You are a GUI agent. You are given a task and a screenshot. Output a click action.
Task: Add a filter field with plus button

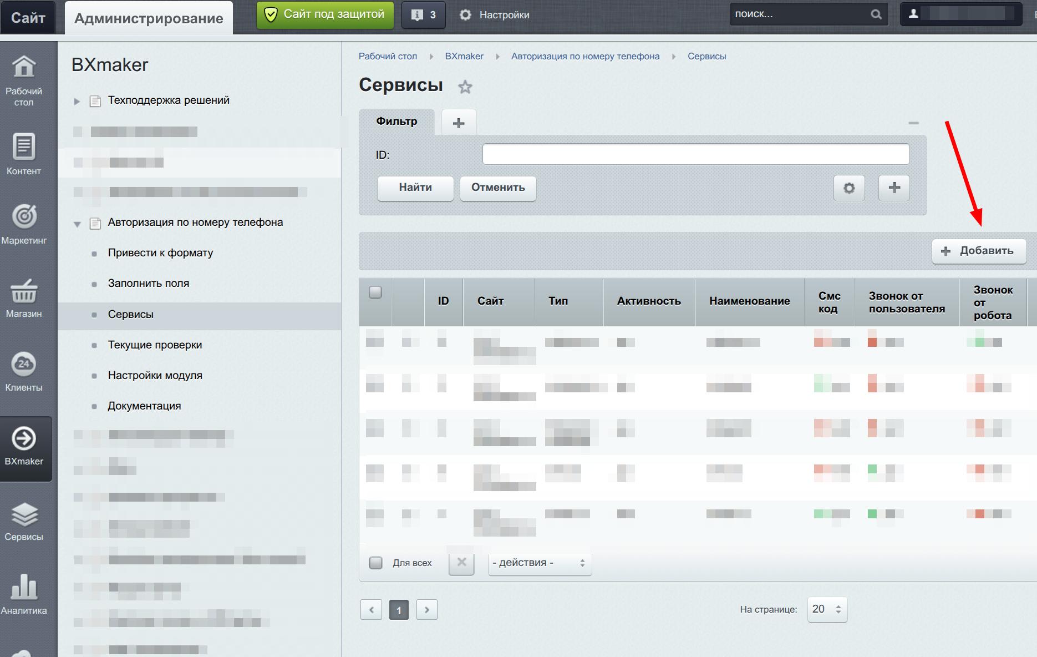coord(894,188)
